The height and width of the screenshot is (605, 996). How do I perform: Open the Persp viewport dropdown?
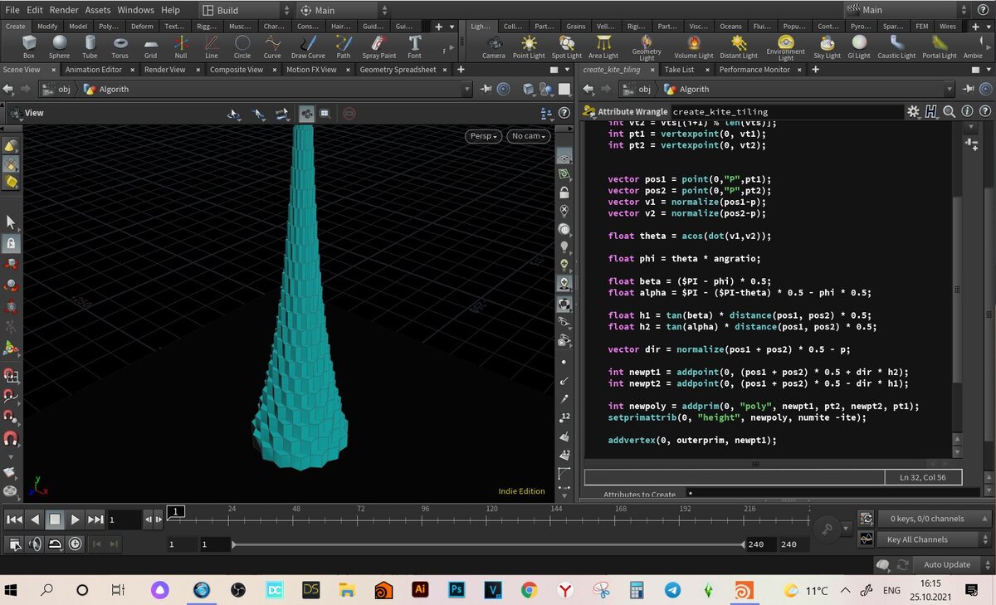point(482,136)
